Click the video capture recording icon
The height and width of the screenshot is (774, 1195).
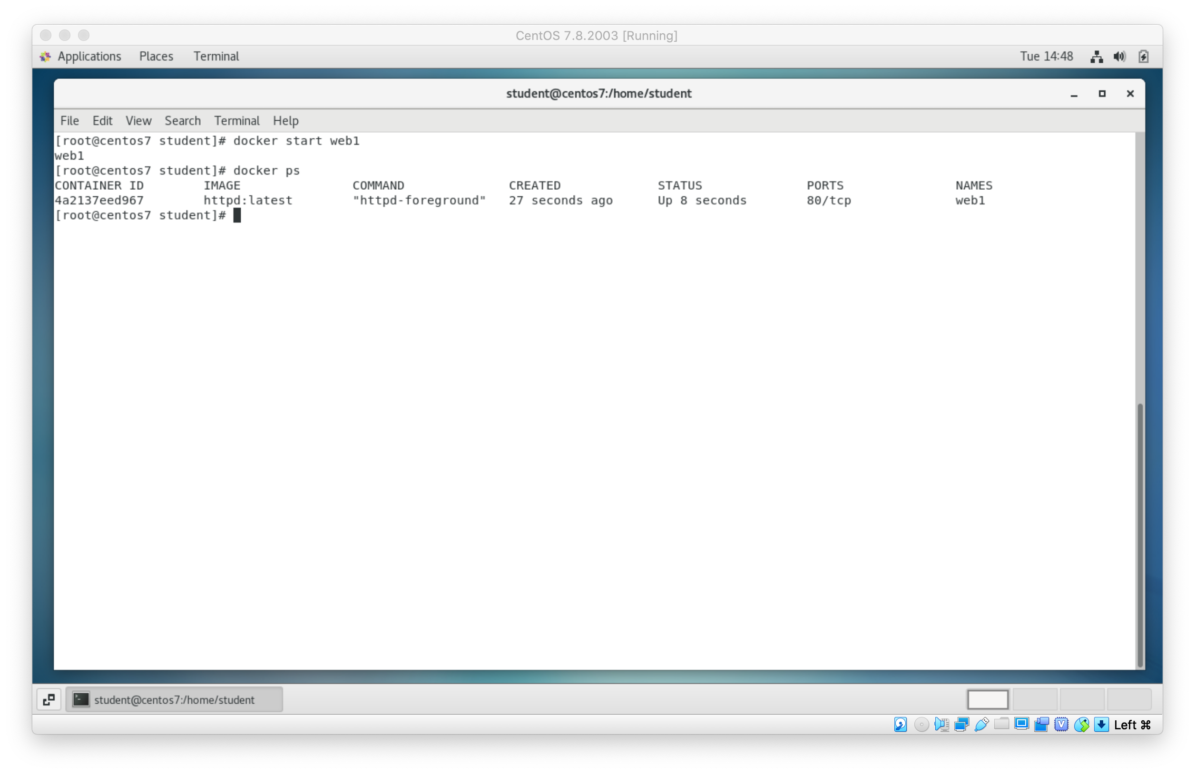click(1041, 724)
